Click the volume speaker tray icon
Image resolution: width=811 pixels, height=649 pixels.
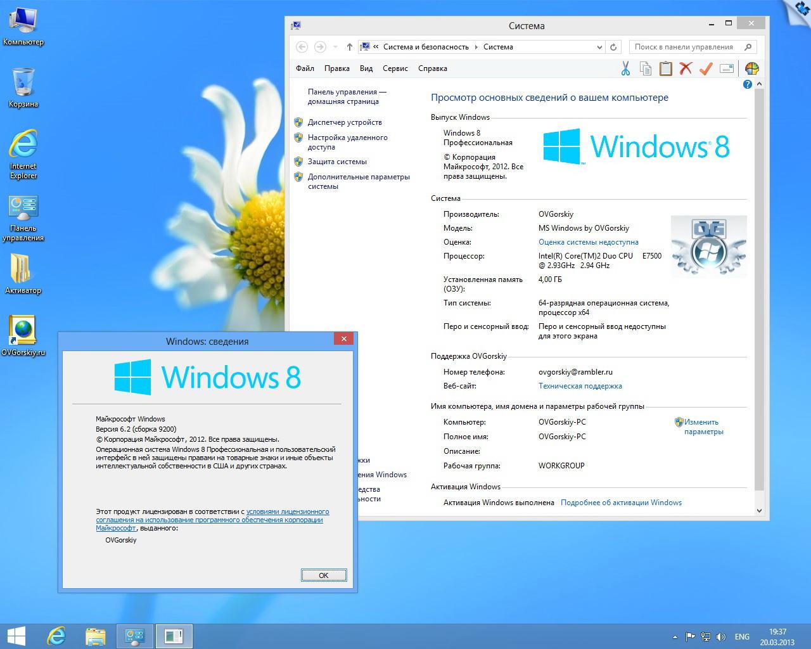coord(721,637)
